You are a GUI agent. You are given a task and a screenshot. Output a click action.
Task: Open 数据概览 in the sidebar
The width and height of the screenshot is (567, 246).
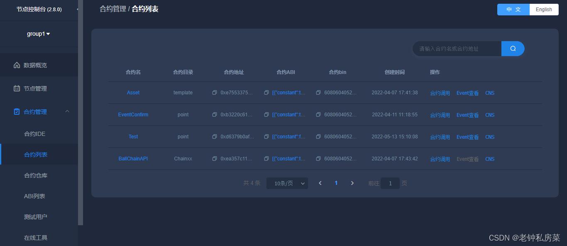pos(39,65)
